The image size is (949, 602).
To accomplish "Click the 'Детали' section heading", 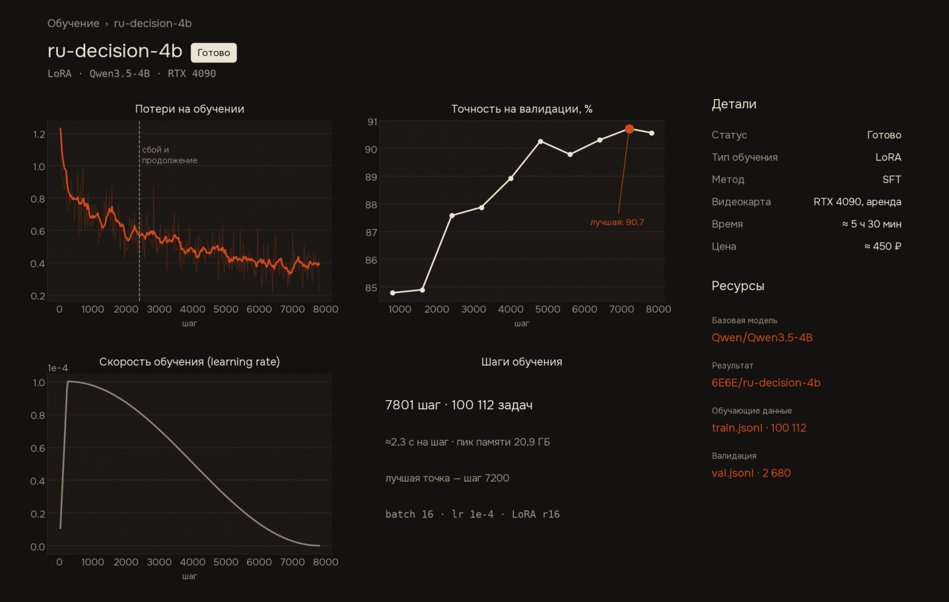I will 734,104.
